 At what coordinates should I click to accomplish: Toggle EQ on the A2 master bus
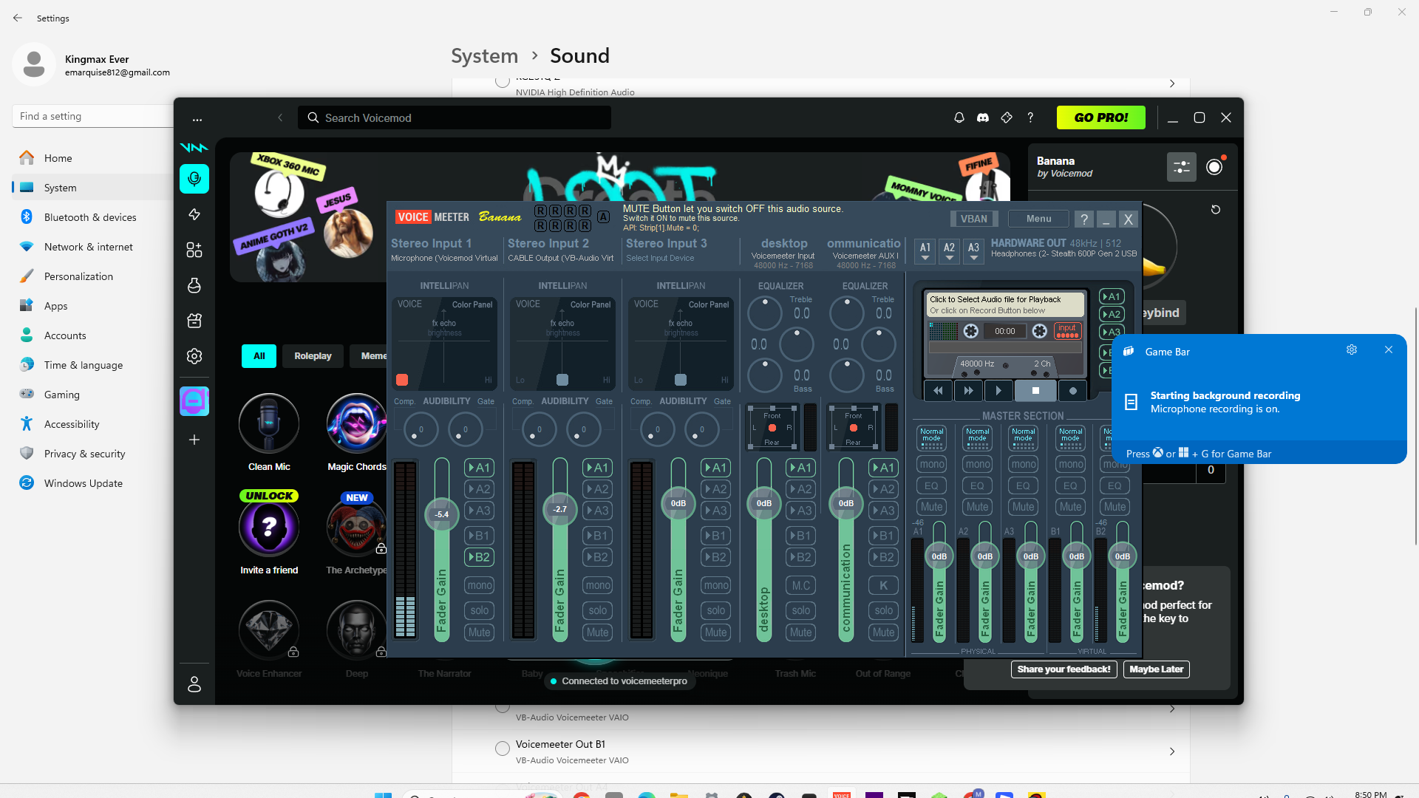[977, 485]
